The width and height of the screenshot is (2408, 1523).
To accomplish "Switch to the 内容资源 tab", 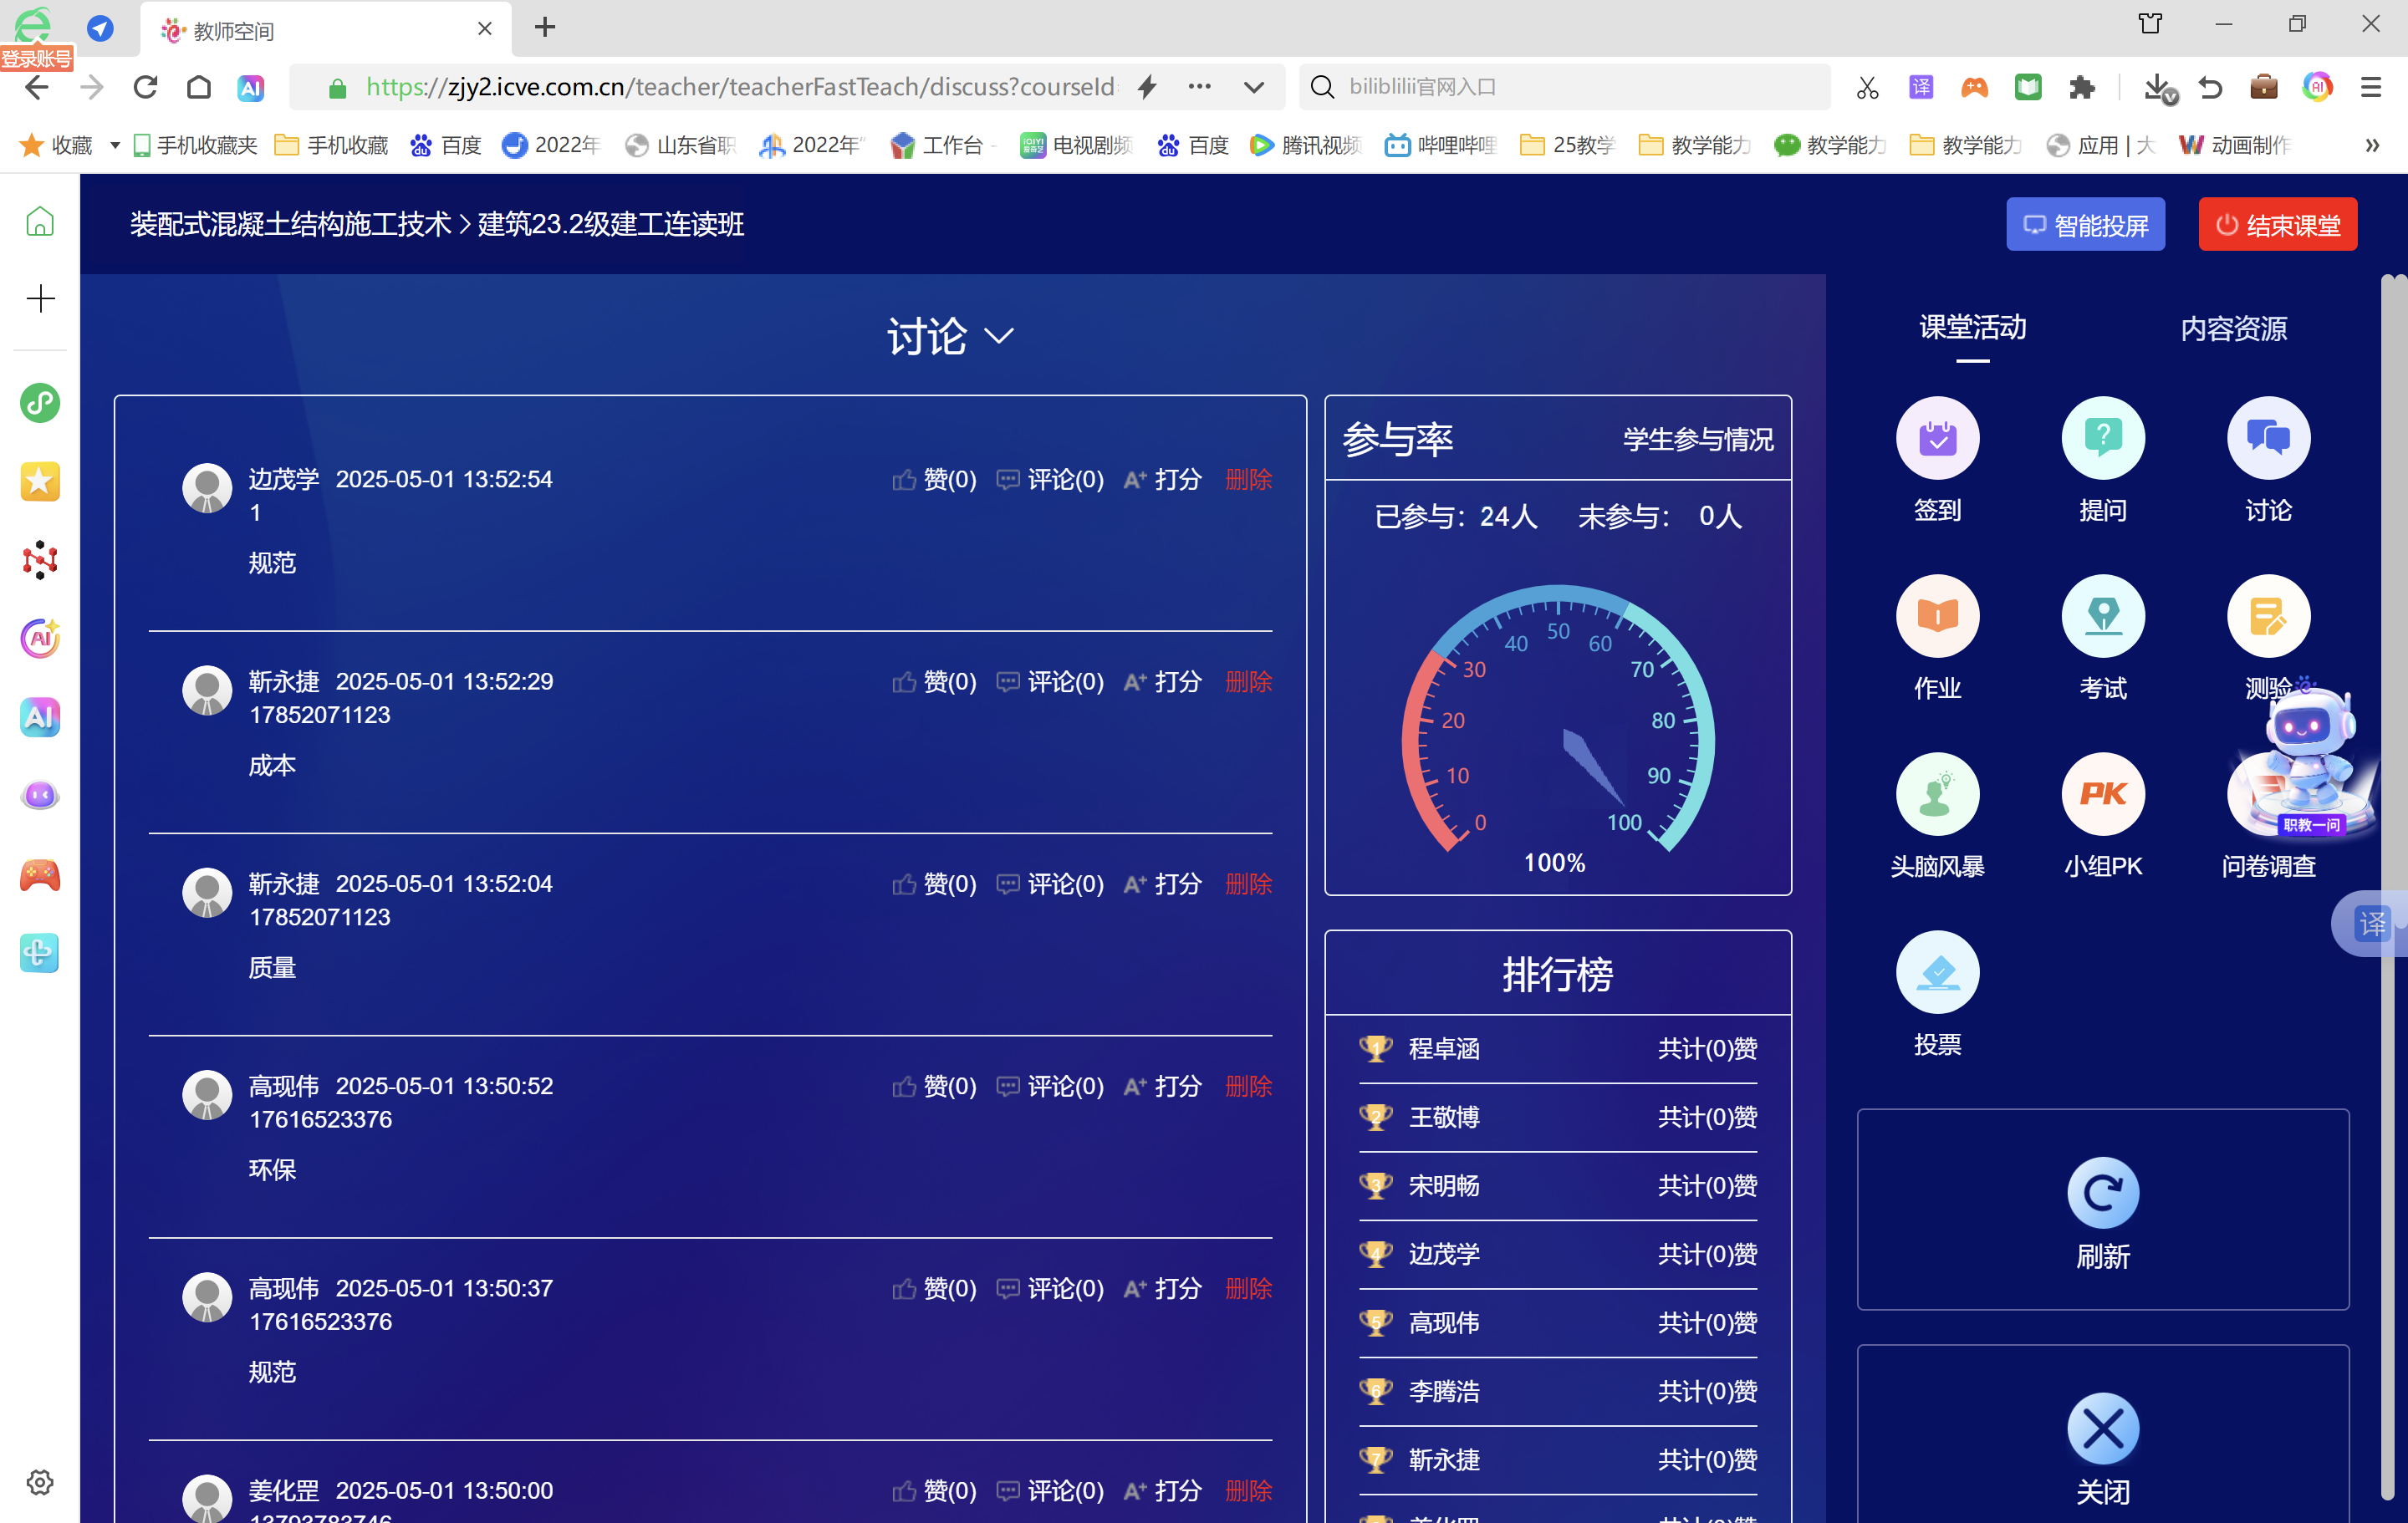I will tap(2233, 328).
